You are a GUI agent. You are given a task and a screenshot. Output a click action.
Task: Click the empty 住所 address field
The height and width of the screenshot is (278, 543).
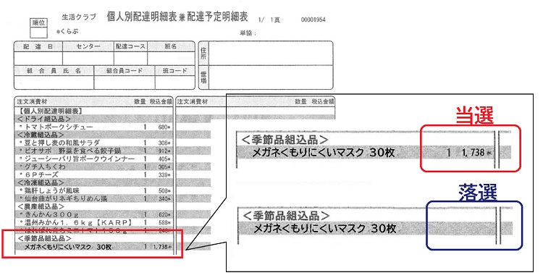tap(271, 53)
